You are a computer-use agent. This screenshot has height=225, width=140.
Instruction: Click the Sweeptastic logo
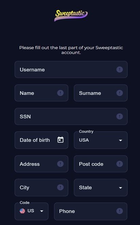(x=71, y=15)
